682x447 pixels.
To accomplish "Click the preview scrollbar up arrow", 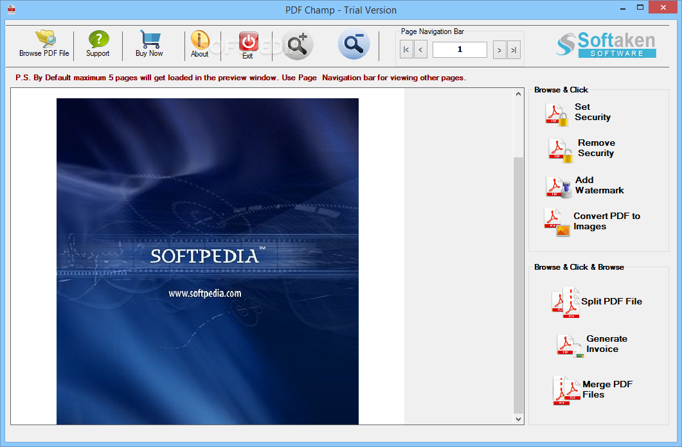I will 518,94.
